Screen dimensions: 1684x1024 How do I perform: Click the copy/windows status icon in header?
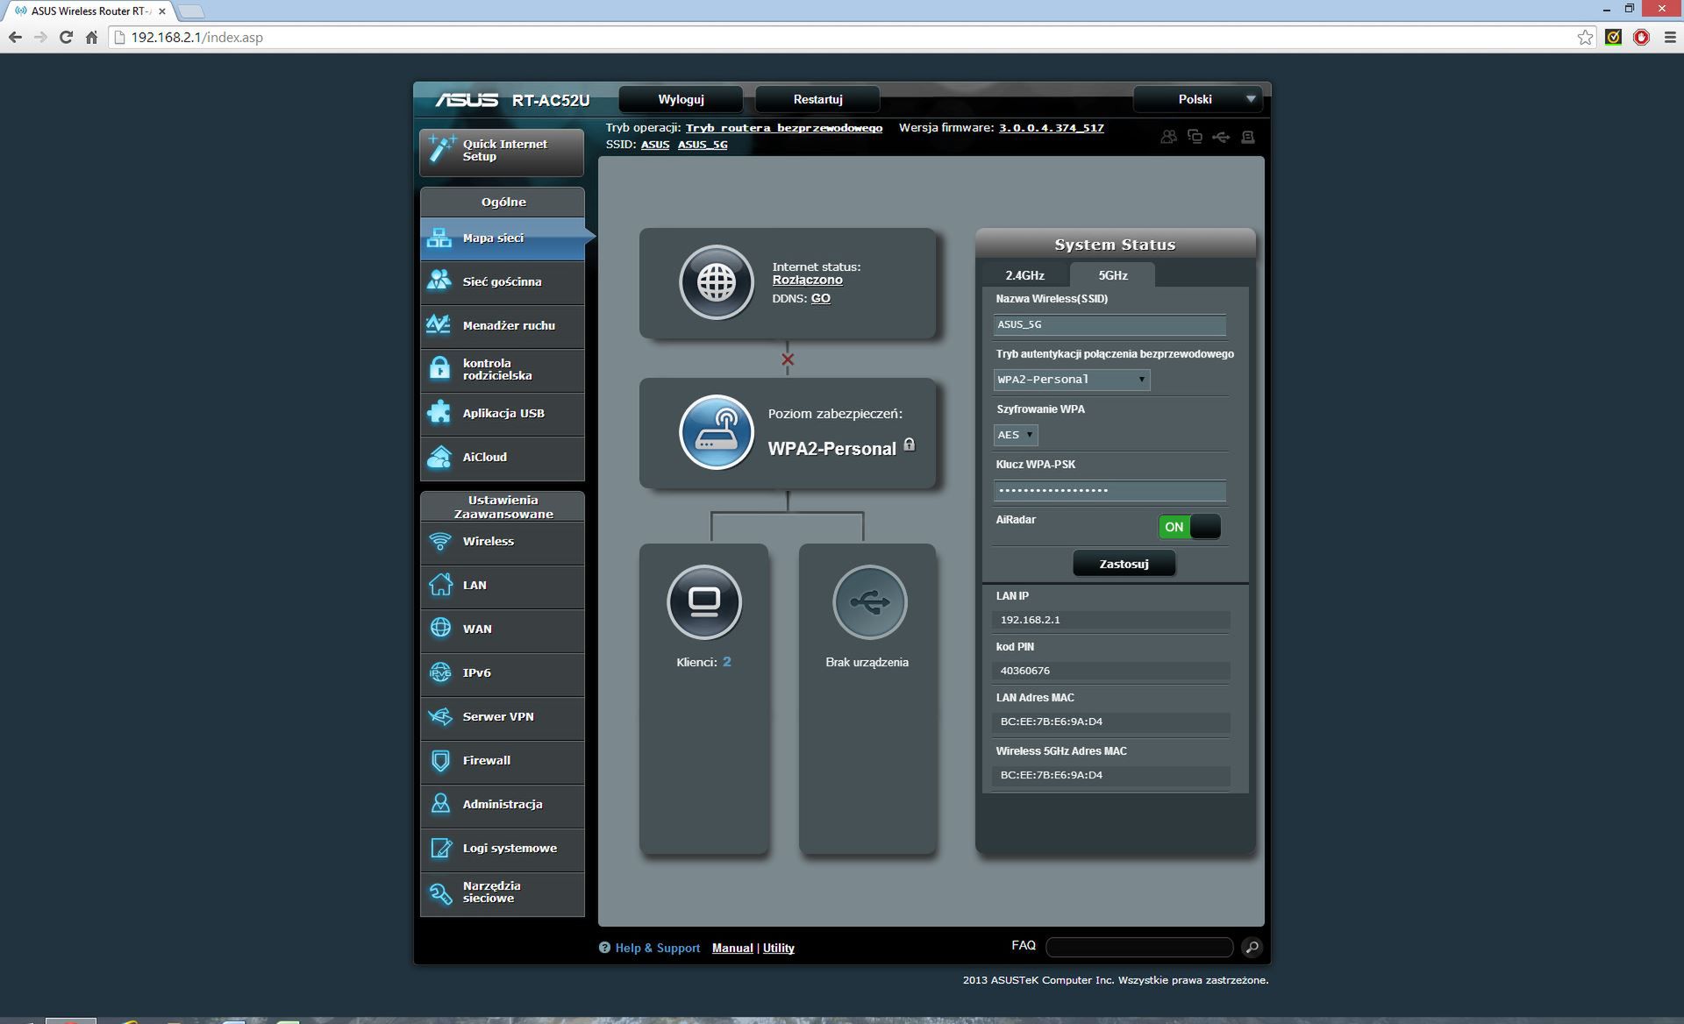tap(1195, 137)
